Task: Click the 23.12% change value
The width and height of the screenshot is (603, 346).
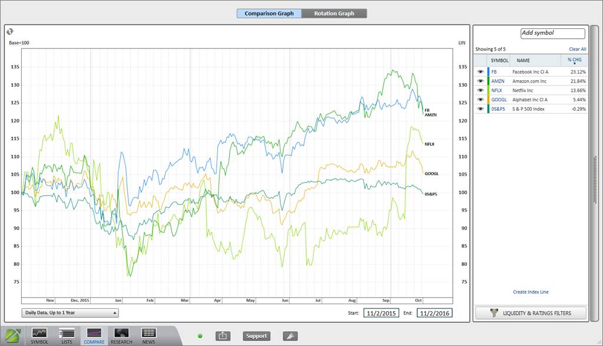Action: (578, 72)
